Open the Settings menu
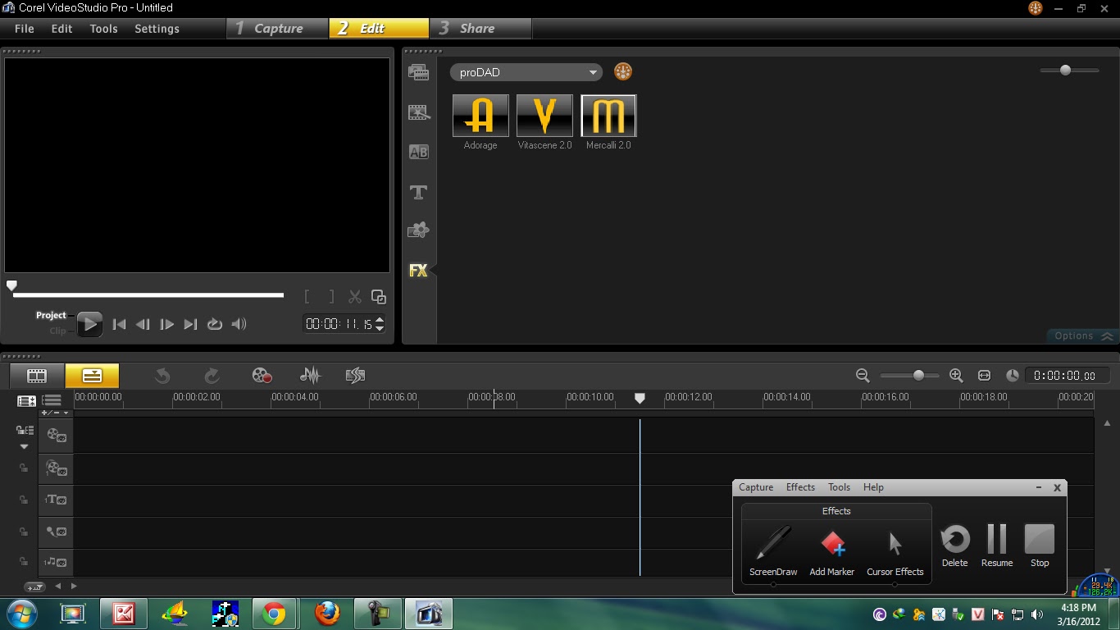The width and height of the screenshot is (1120, 630). coord(157,29)
